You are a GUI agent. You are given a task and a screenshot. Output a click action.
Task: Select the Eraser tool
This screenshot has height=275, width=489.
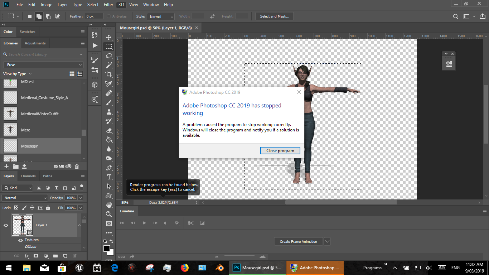pyautogui.click(x=109, y=130)
